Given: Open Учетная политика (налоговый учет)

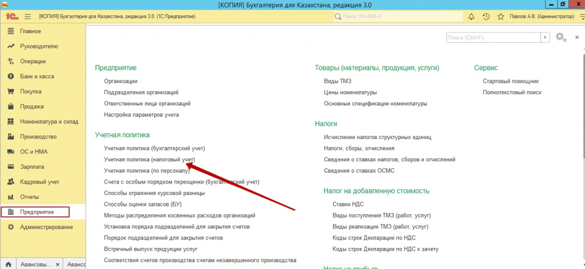Looking at the screenshot, I should click(x=149, y=159).
